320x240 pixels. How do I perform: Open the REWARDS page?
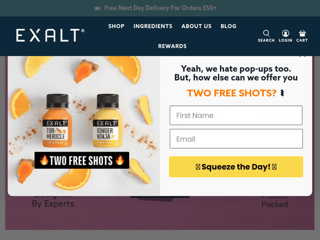click(172, 46)
